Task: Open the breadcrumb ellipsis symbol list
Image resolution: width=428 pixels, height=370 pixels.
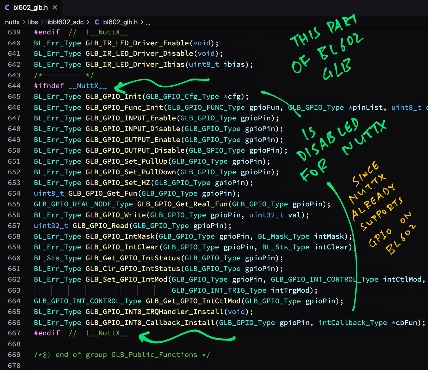Action: pos(148,22)
